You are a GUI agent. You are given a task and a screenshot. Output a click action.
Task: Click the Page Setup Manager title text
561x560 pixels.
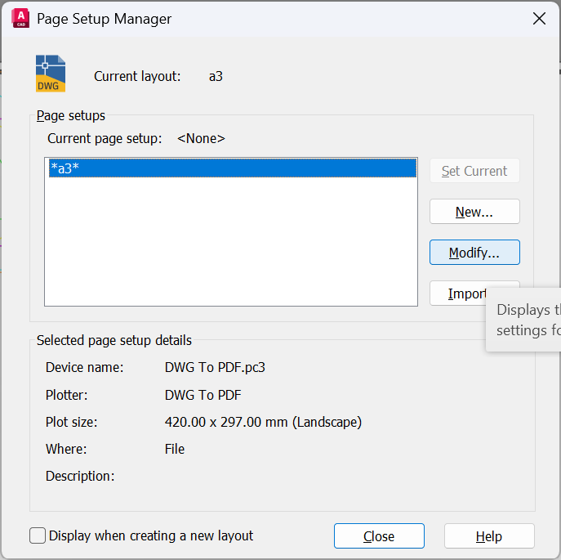point(105,19)
